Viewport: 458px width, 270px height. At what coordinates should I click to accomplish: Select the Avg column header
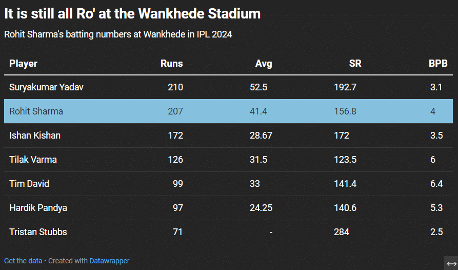tap(264, 64)
